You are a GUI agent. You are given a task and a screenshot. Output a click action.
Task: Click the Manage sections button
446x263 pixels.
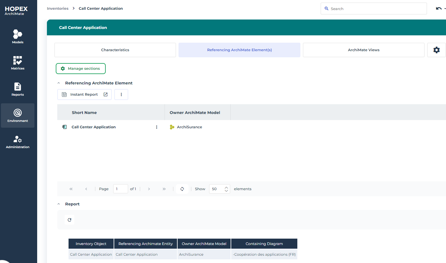81,69
